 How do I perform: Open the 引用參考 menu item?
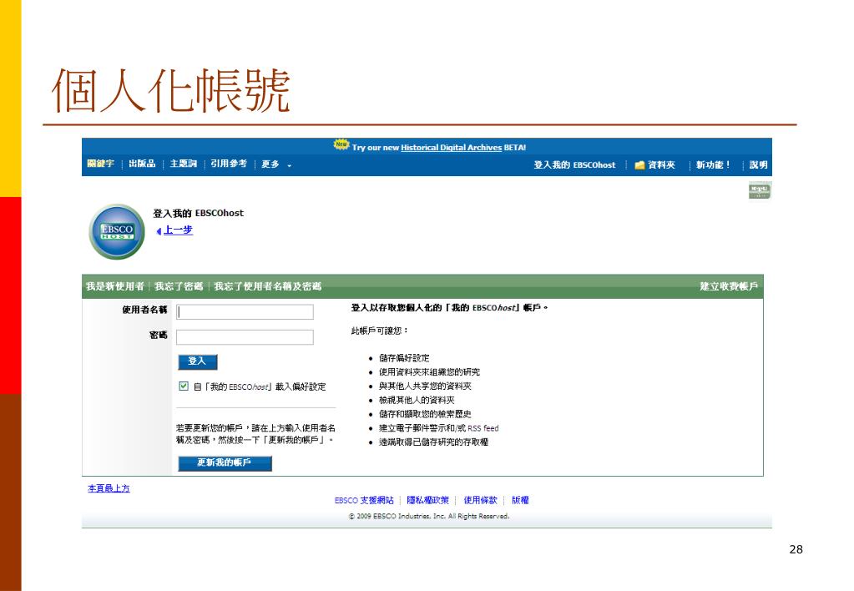coord(229,164)
